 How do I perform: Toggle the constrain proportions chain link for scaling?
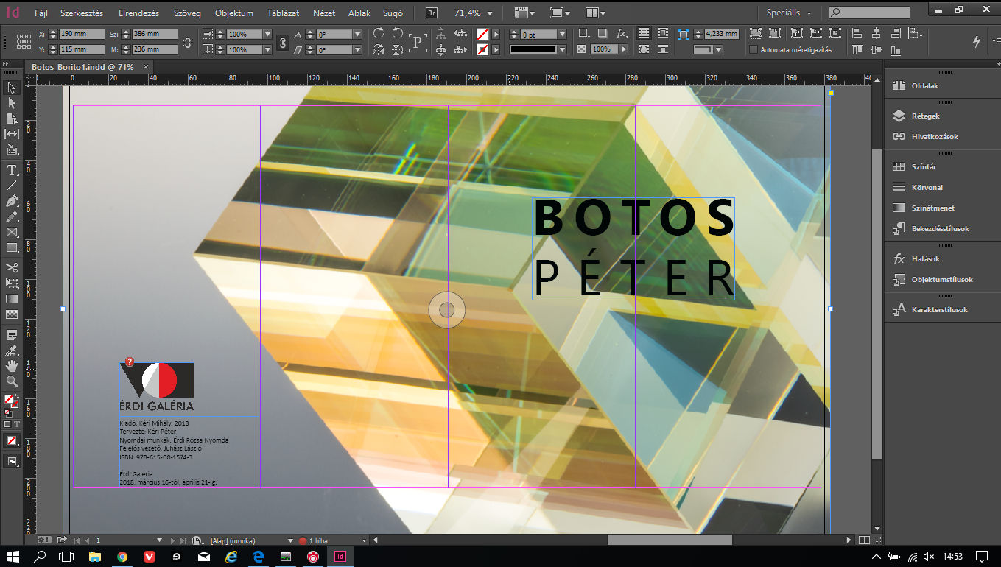283,42
